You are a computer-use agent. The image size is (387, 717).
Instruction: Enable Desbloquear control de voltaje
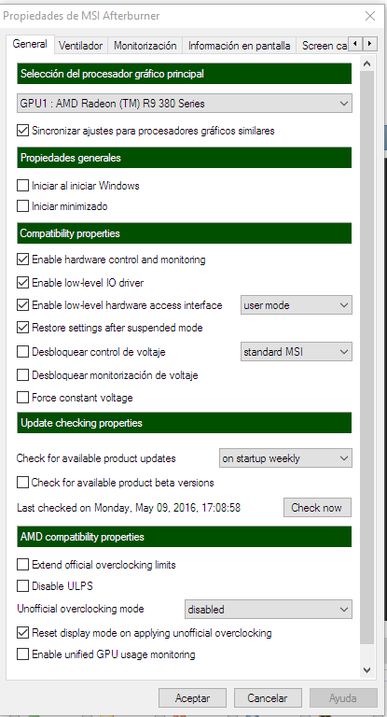click(x=22, y=352)
